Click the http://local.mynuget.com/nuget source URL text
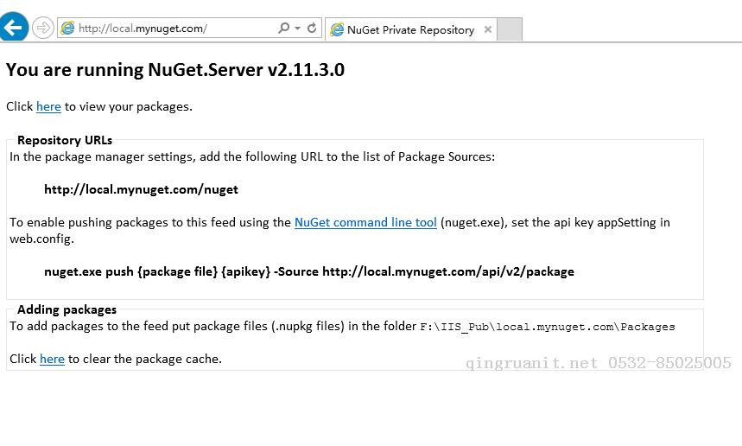This screenshot has width=742, height=446. (x=141, y=189)
